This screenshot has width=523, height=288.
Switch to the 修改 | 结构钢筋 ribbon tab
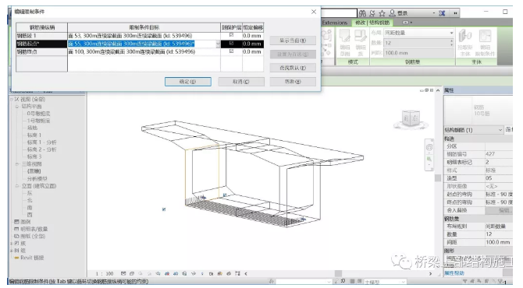click(372, 23)
